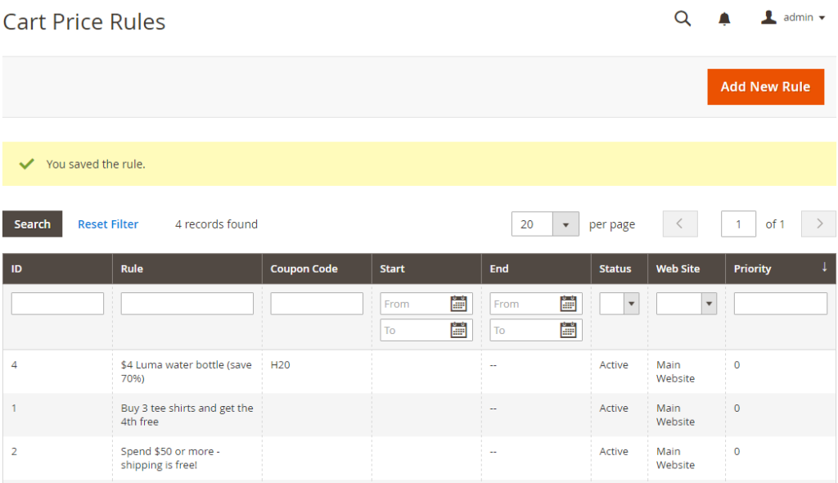Open the search magnifier icon
838x483 pixels.
click(683, 18)
